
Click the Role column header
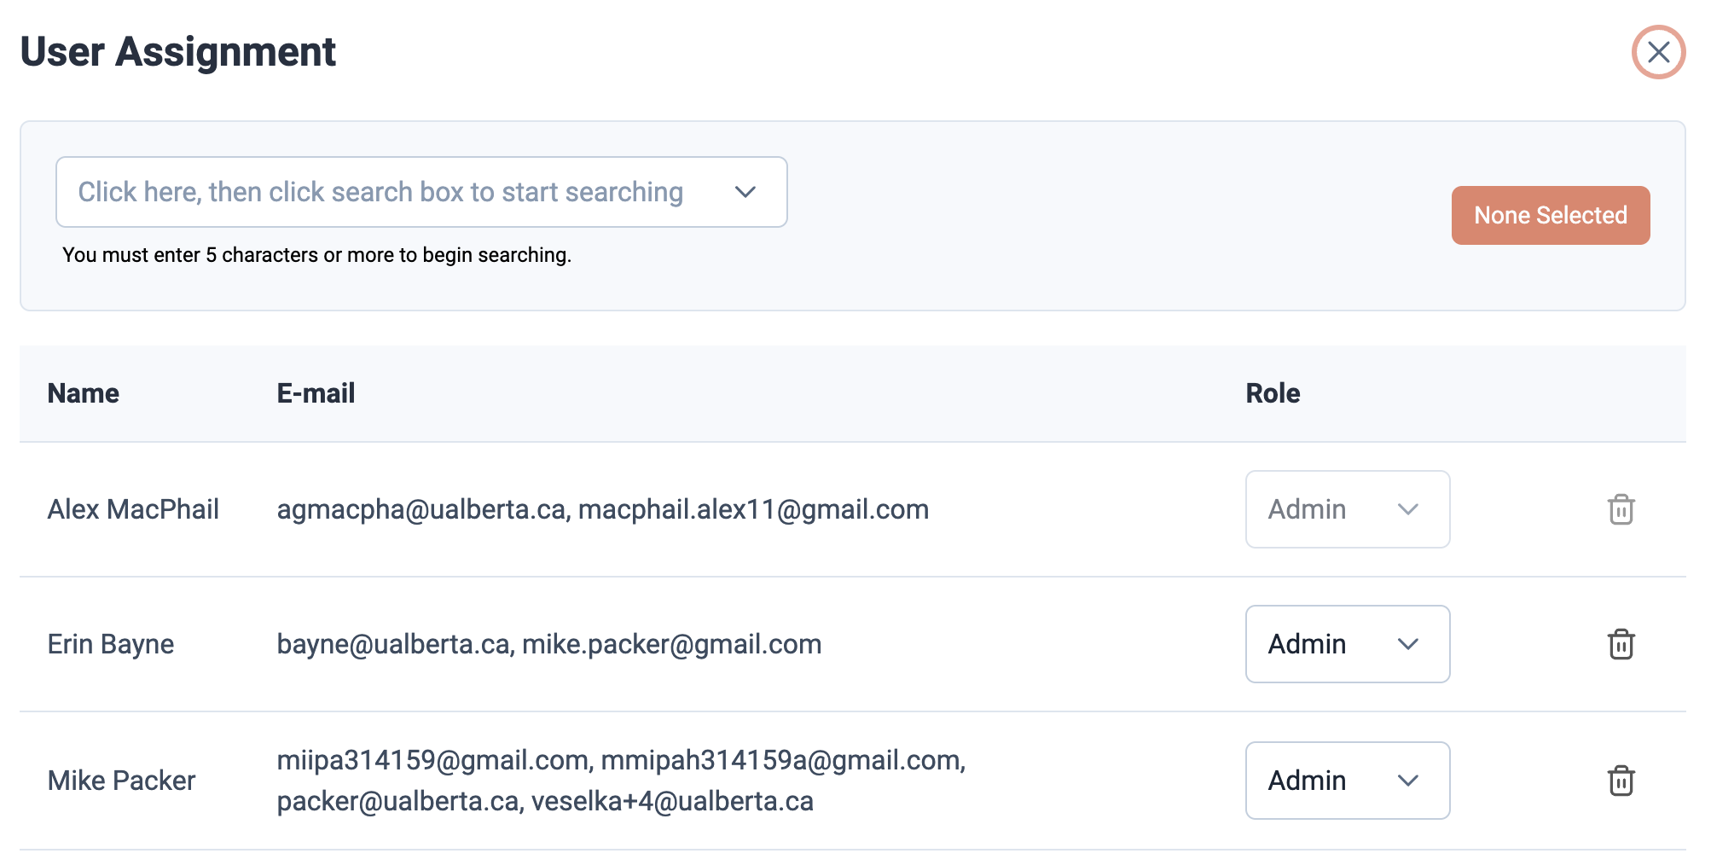(1272, 393)
